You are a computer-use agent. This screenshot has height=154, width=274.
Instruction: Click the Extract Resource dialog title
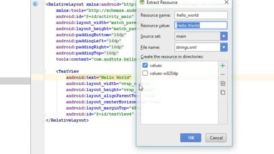point(162,3)
